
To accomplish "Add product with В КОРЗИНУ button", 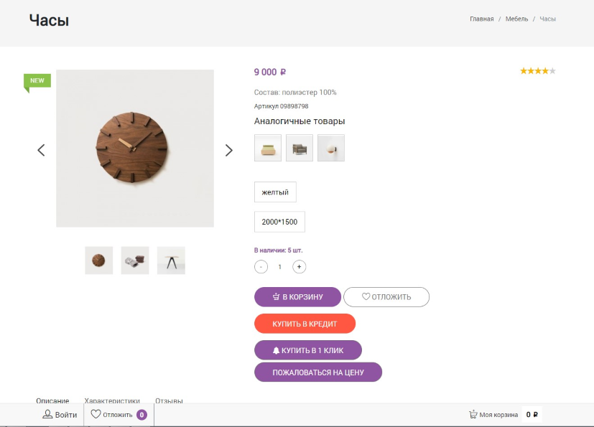I will (x=298, y=297).
